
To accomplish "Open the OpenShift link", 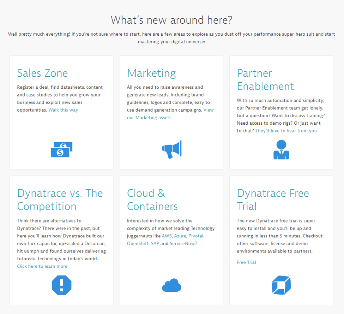I will click(138, 244).
